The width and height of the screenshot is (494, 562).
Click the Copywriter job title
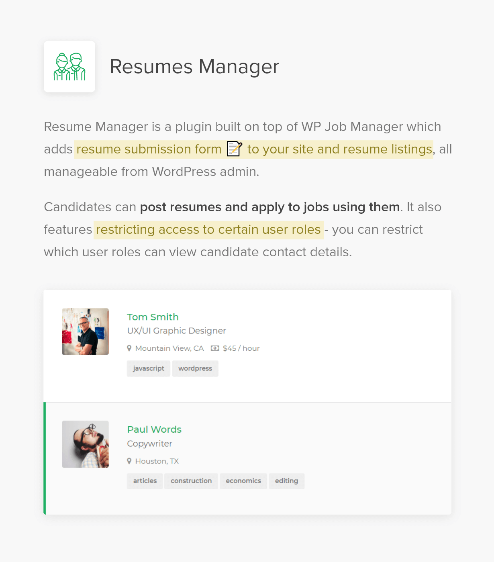[149, 443]
